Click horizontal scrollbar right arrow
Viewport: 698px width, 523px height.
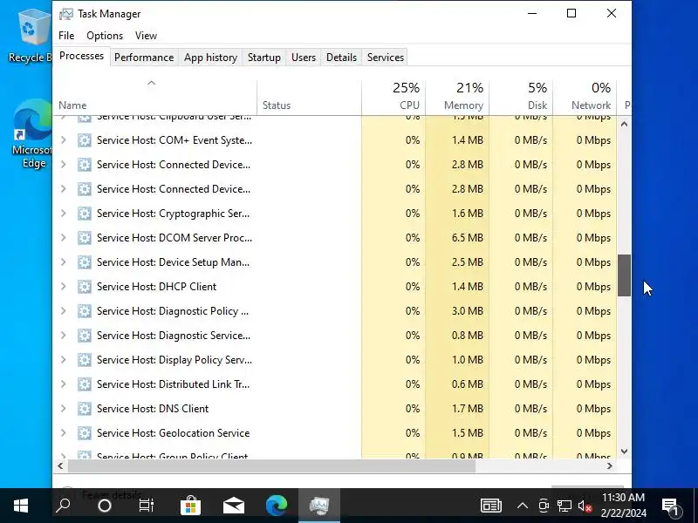point(610,466)
